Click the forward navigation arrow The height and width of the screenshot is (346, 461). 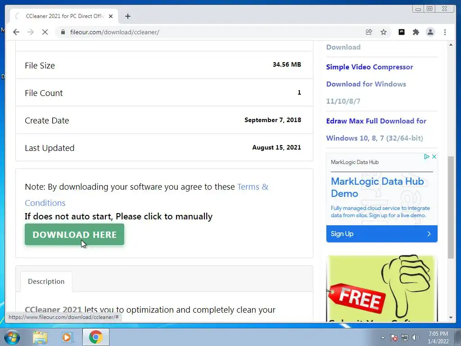[31, 32]
